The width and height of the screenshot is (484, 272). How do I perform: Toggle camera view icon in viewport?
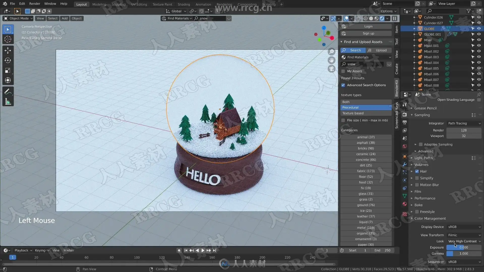[x=331, y=69]
